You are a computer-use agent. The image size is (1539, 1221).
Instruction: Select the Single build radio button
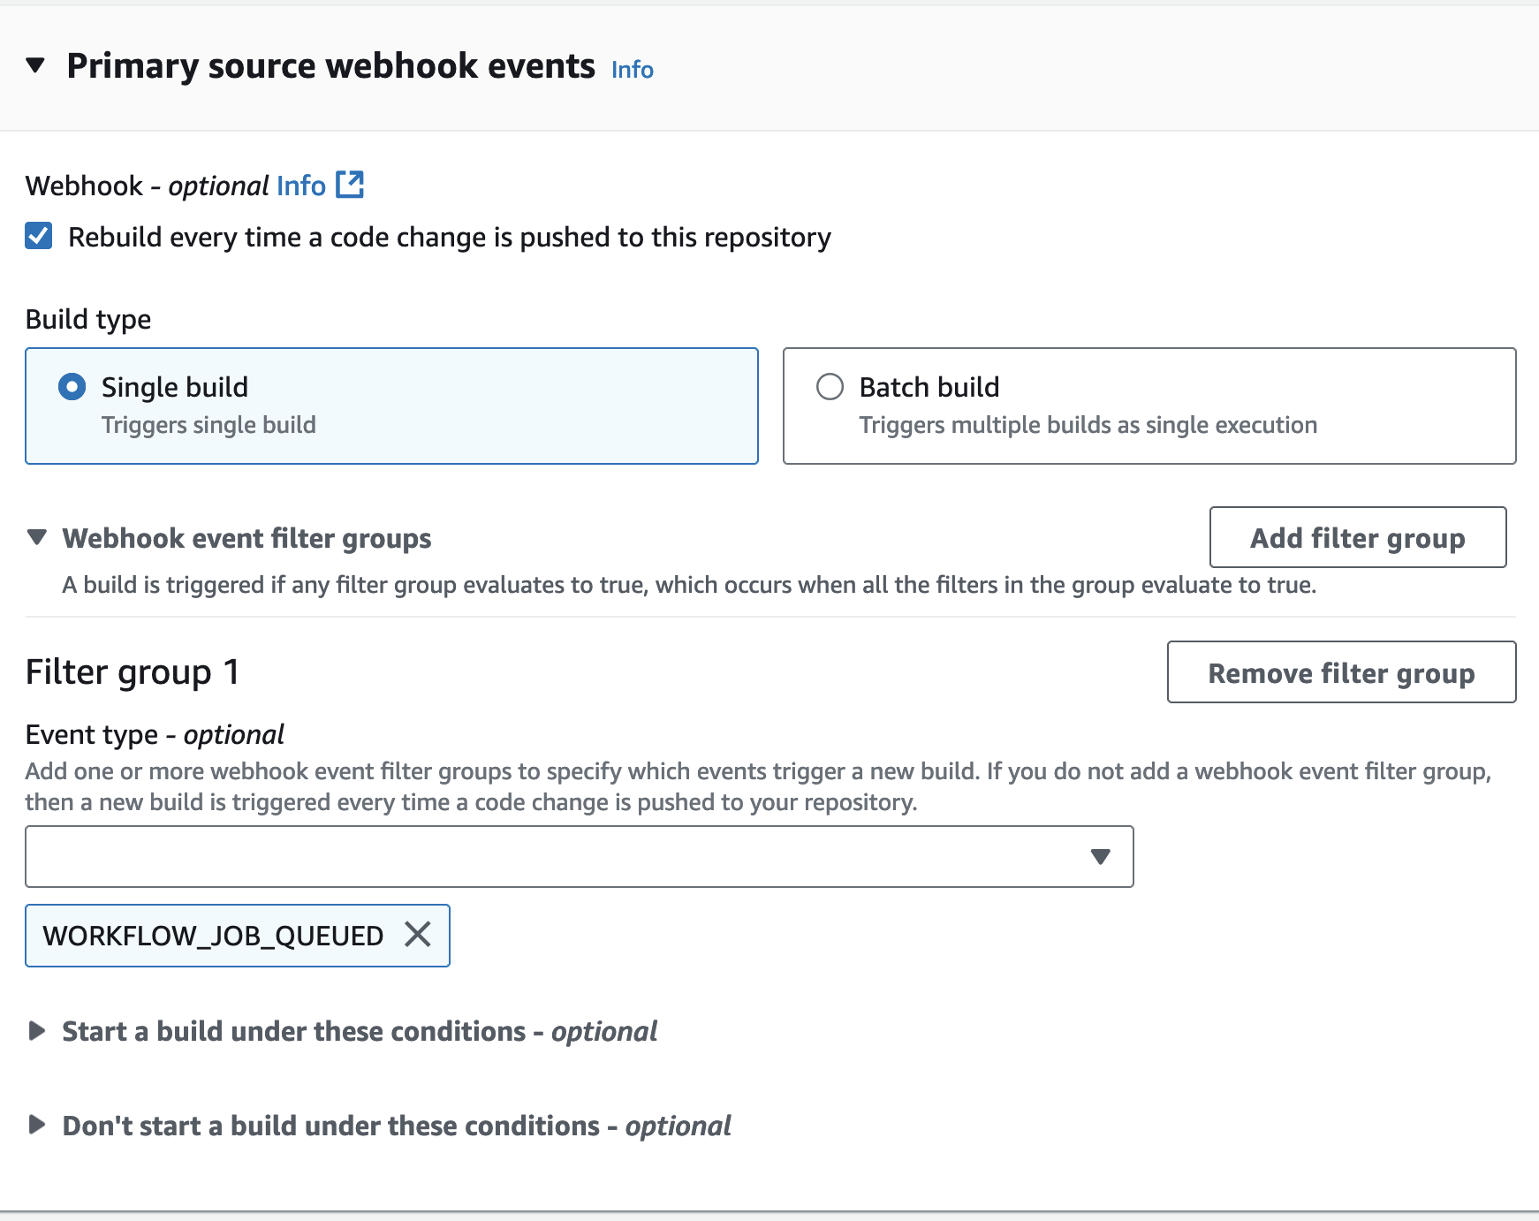72,387
